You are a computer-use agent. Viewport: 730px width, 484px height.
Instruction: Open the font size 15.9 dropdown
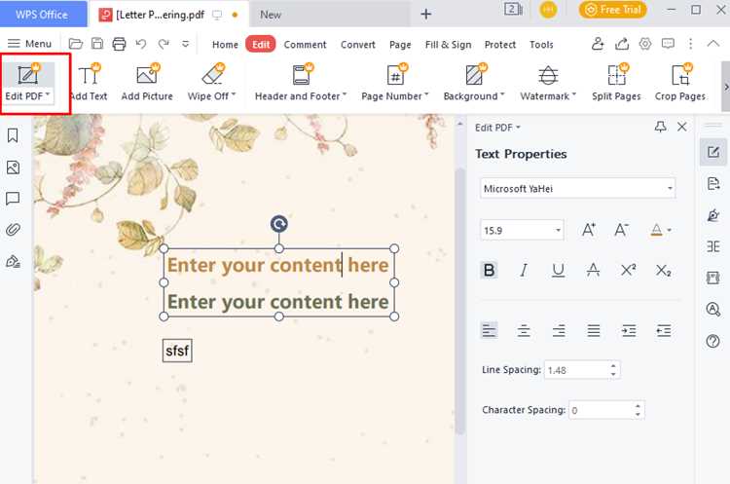[x=522, y=230]
